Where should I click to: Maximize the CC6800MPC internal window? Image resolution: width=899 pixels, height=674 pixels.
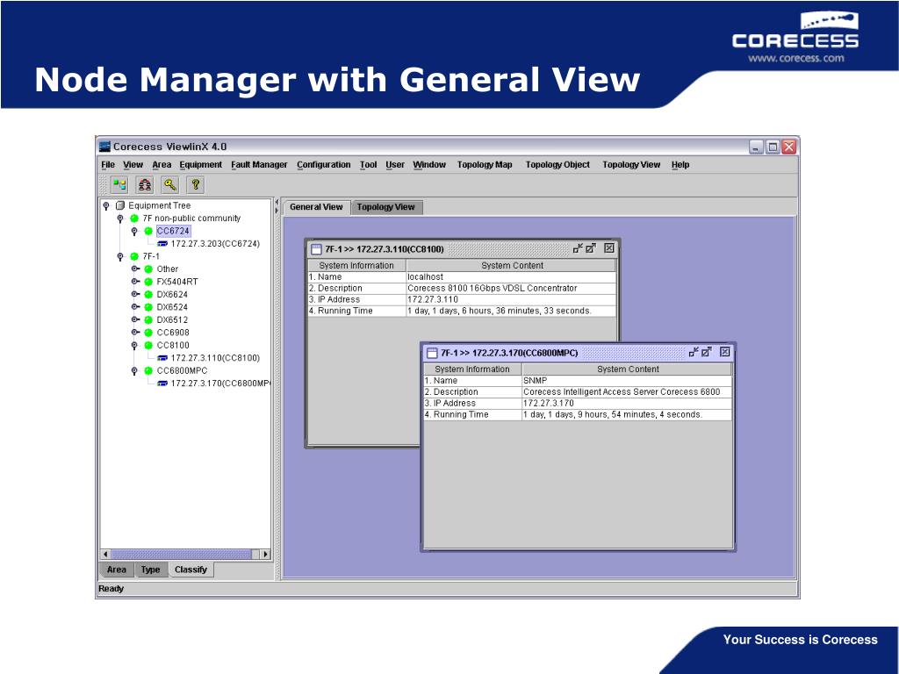tap(707, 352)
